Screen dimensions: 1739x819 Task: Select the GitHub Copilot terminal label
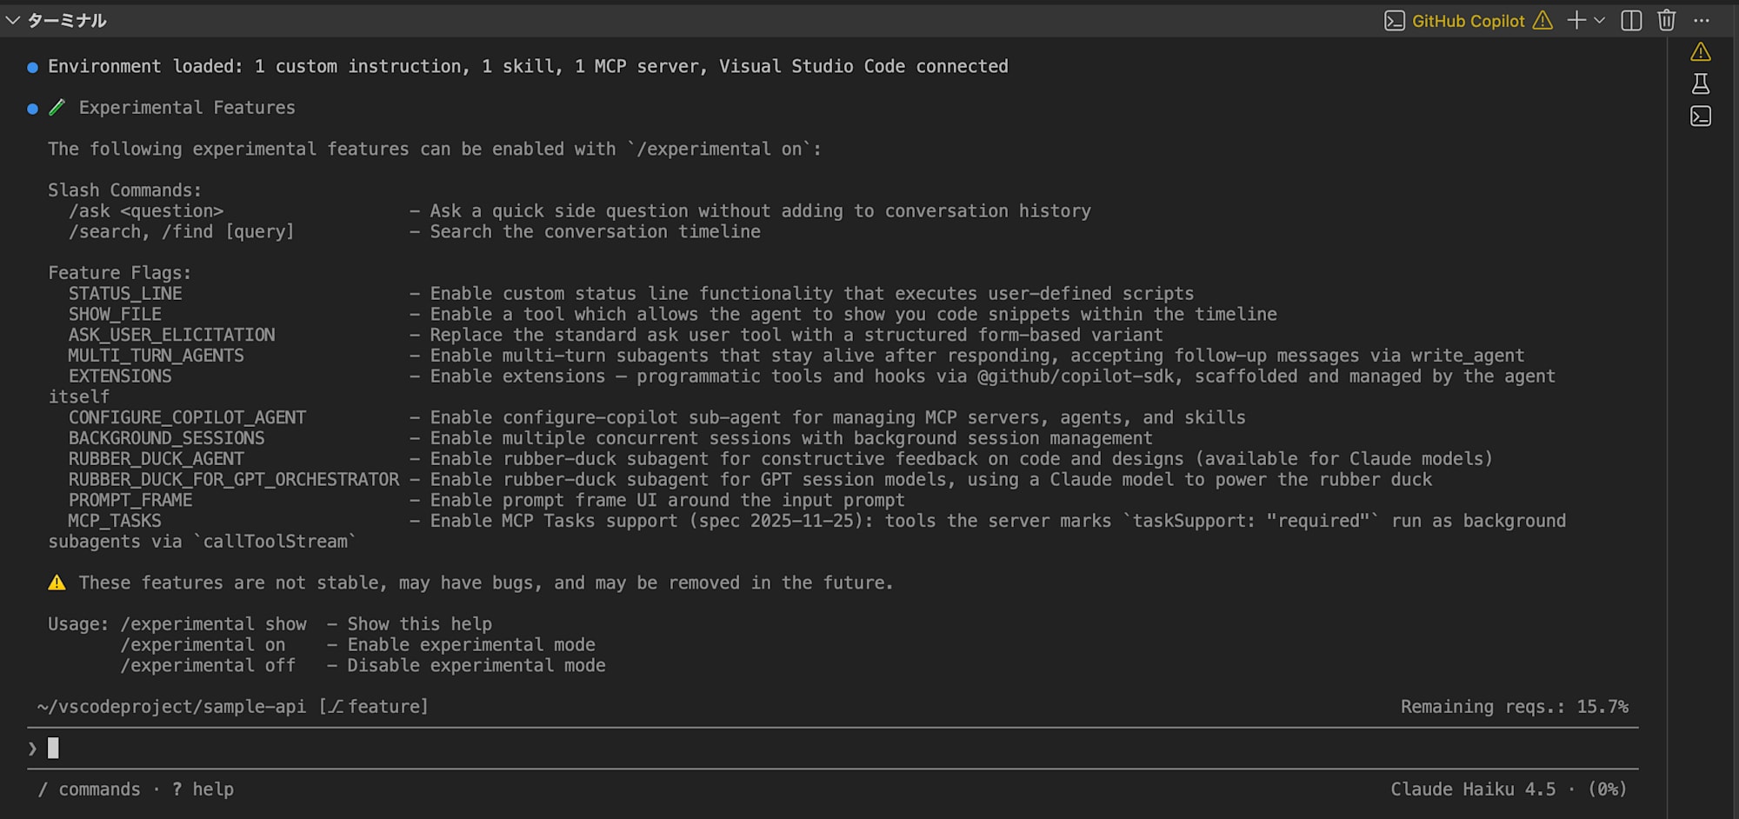[x=1468, y=21]
